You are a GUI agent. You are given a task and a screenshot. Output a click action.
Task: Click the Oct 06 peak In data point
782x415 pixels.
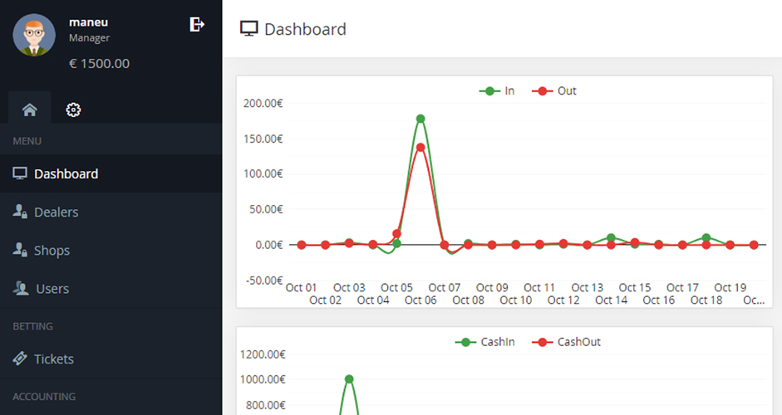tap(421, 119)
